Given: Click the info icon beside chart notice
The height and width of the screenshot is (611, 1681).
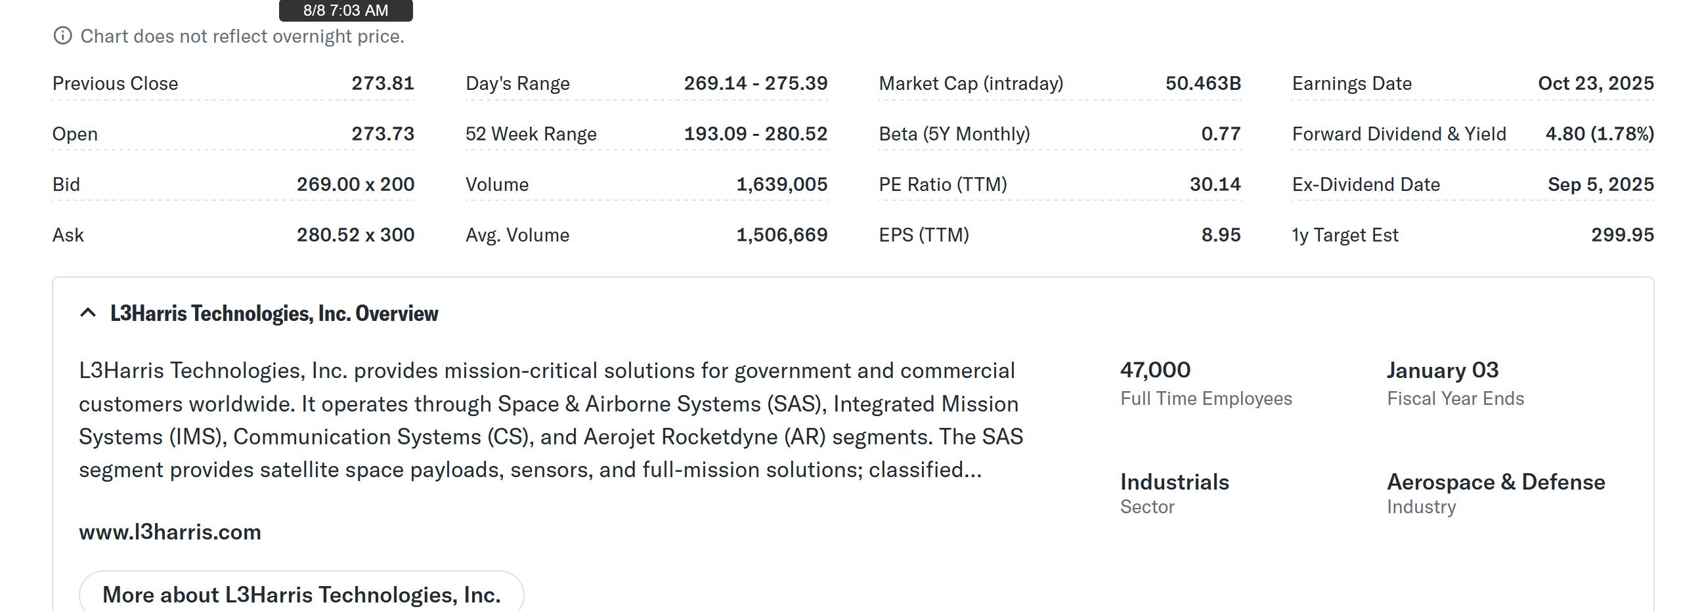Looking at the screenshot, I should tap(62, 36).
